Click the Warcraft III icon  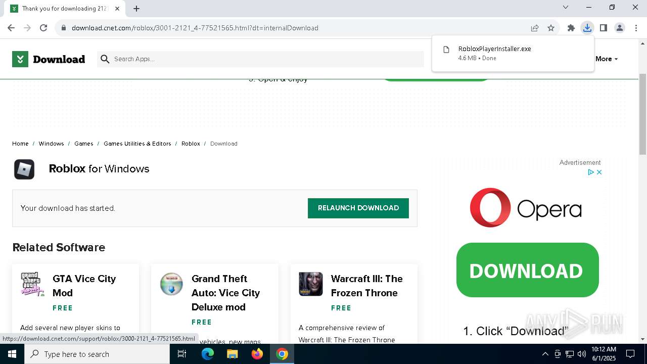[311, 284]
